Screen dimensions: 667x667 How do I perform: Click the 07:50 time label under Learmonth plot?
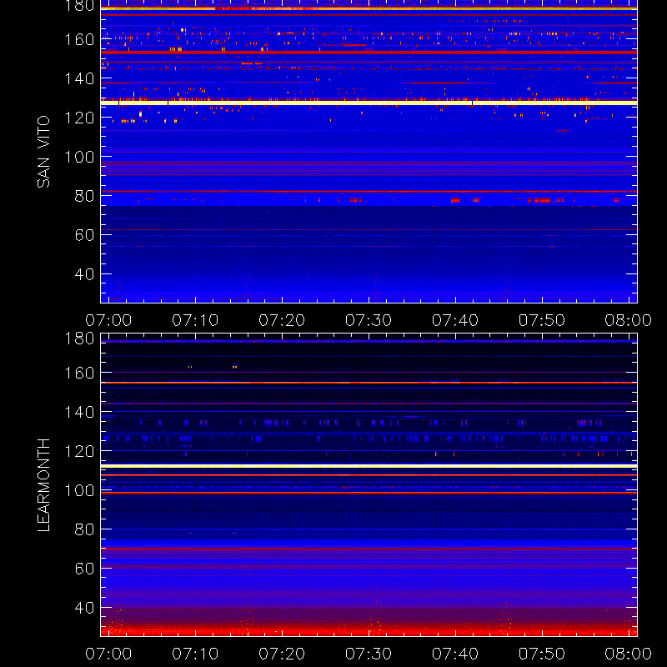point(542,654)
